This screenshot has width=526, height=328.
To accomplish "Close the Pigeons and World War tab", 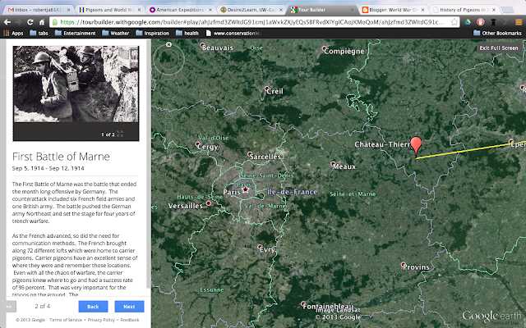I will 139,10.
